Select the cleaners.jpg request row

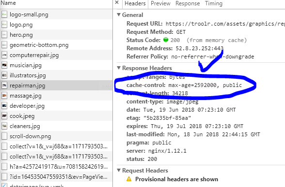click(56, 126)
